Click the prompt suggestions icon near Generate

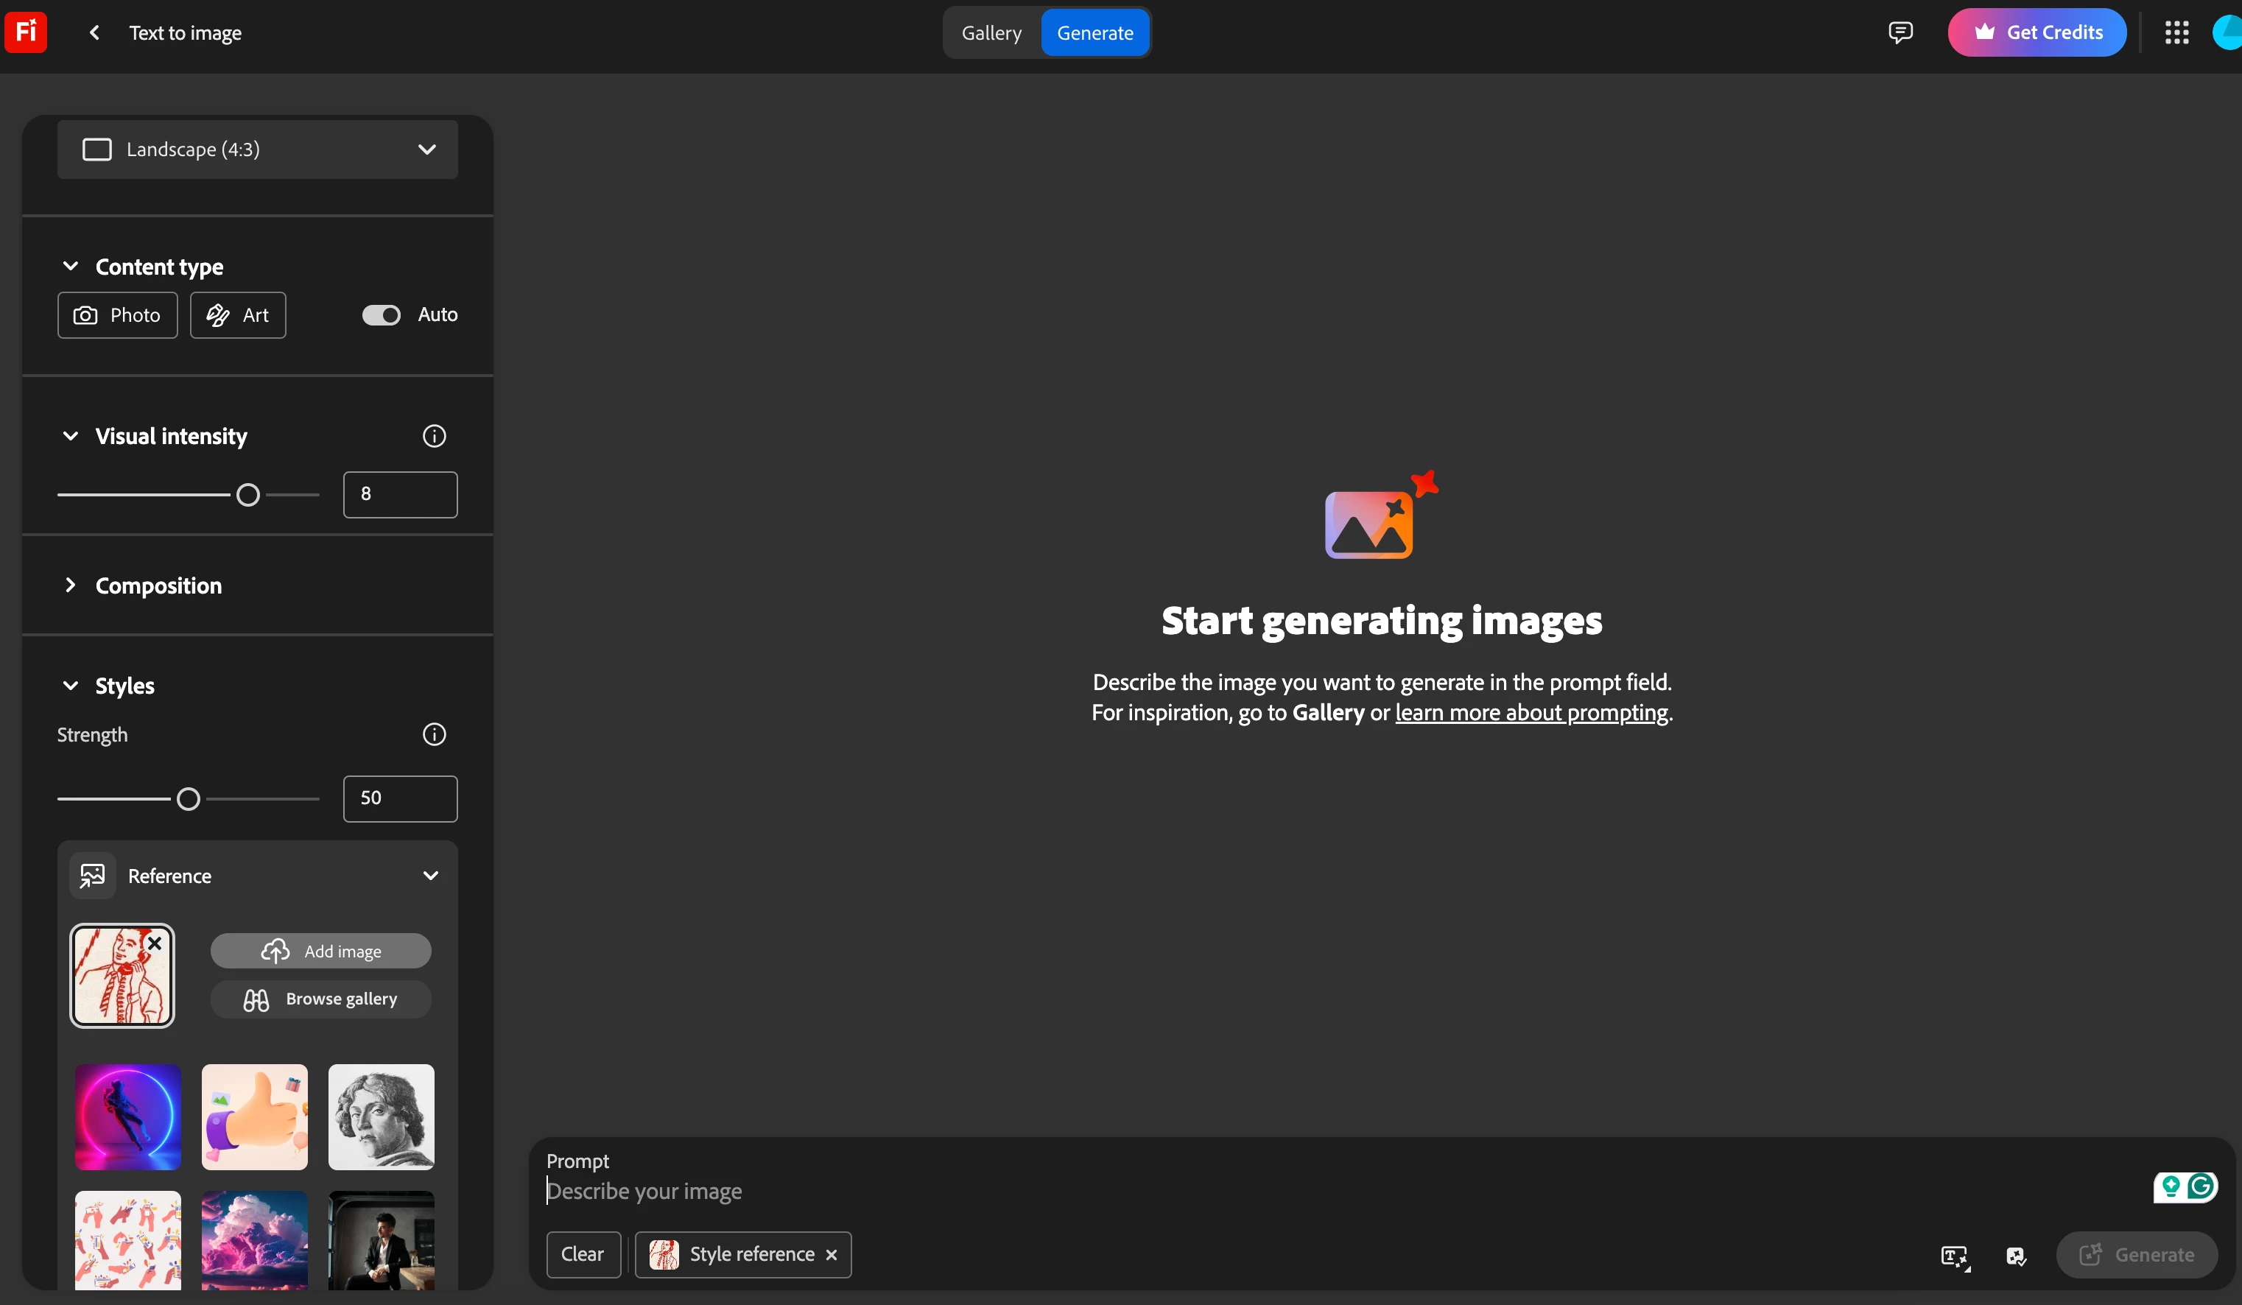point(1955,1255)
